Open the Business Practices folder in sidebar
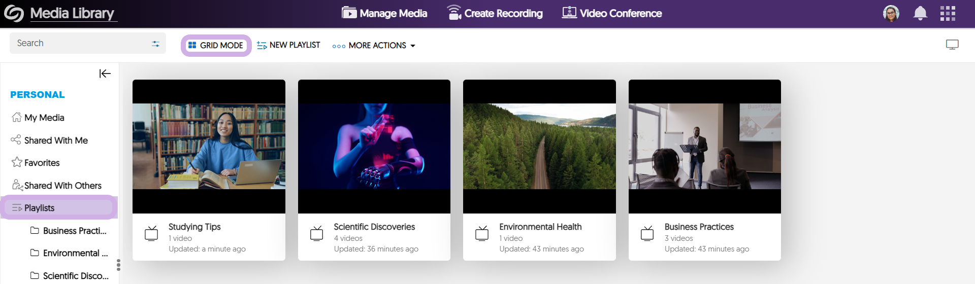This screenshot has width=975, height=284. click(x=74, y=231)
